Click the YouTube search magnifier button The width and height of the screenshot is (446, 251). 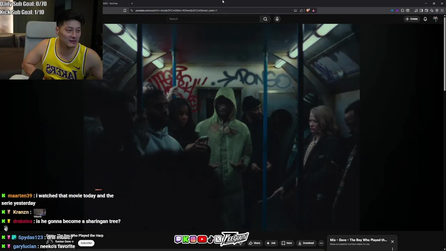tap(265, 19)
